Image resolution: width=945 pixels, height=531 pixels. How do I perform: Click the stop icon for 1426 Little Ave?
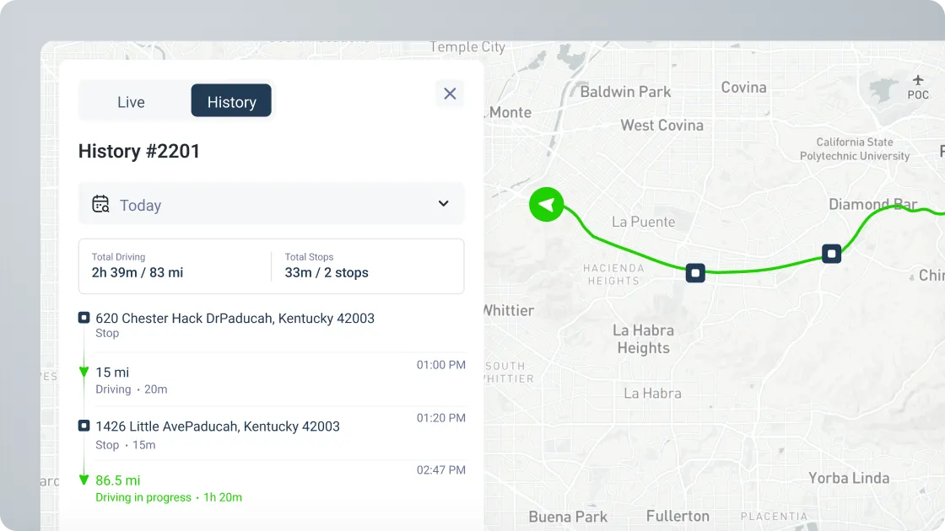pos(84,426)
